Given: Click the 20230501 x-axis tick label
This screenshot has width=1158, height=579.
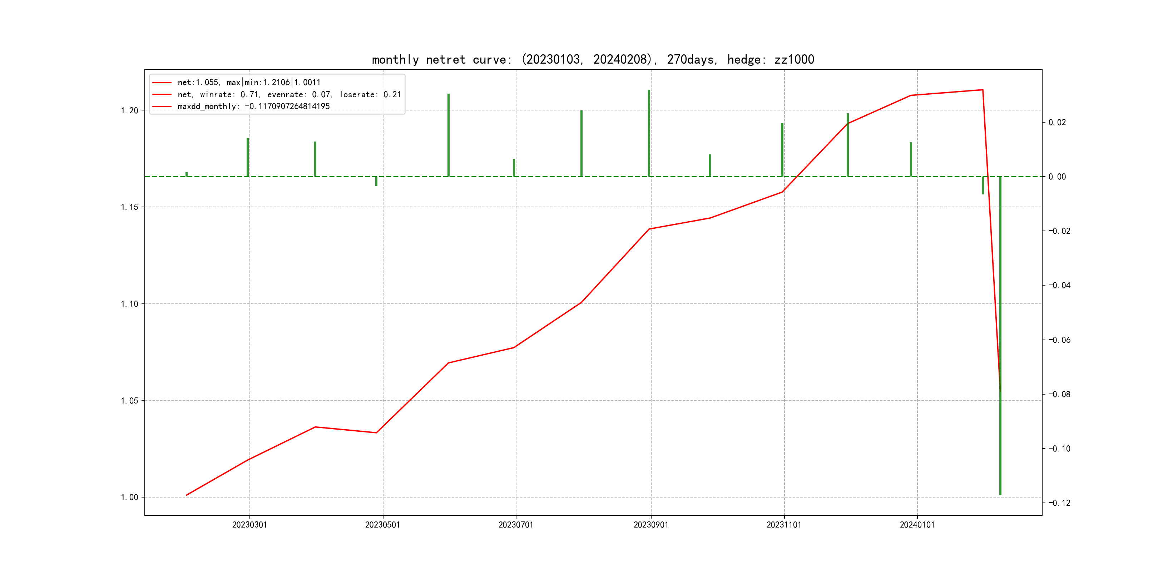Looking at the screenshot, I should tap(382, 525).
